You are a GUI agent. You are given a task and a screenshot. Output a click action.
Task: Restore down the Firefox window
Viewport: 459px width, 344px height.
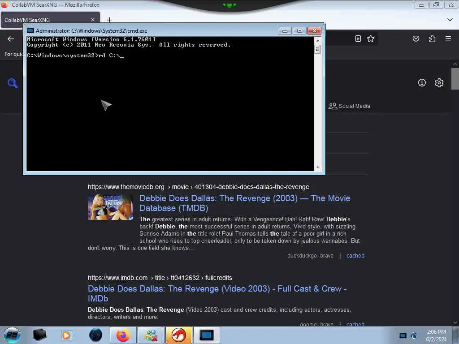pos(436,4)
